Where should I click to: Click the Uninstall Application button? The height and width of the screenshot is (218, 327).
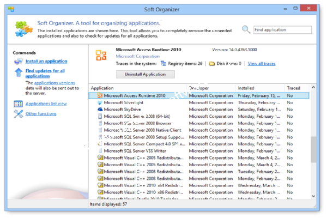click(145, 74)
